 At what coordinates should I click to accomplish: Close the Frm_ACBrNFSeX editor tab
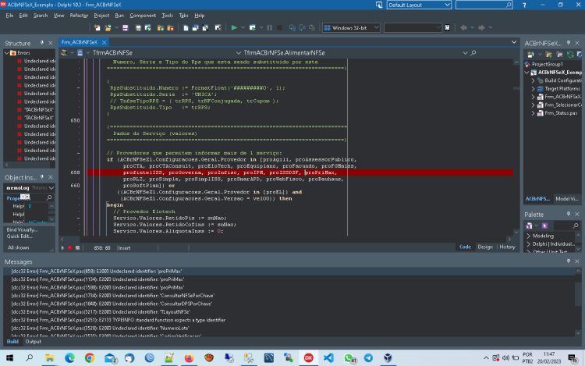[x=104, y=42]
